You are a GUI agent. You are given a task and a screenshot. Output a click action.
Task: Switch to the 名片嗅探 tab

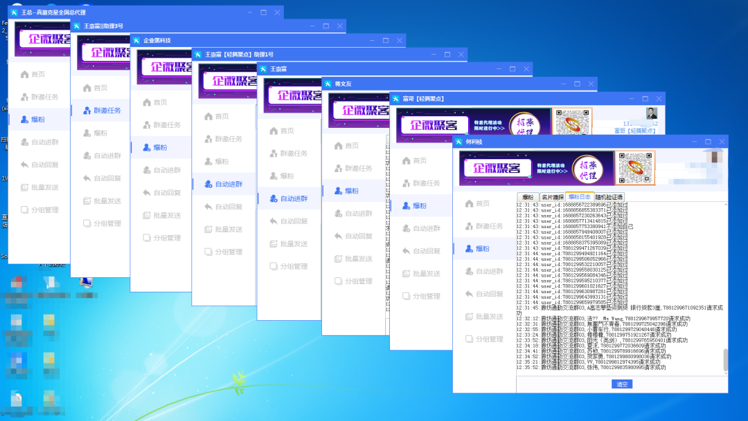click(x=553, y=197)
